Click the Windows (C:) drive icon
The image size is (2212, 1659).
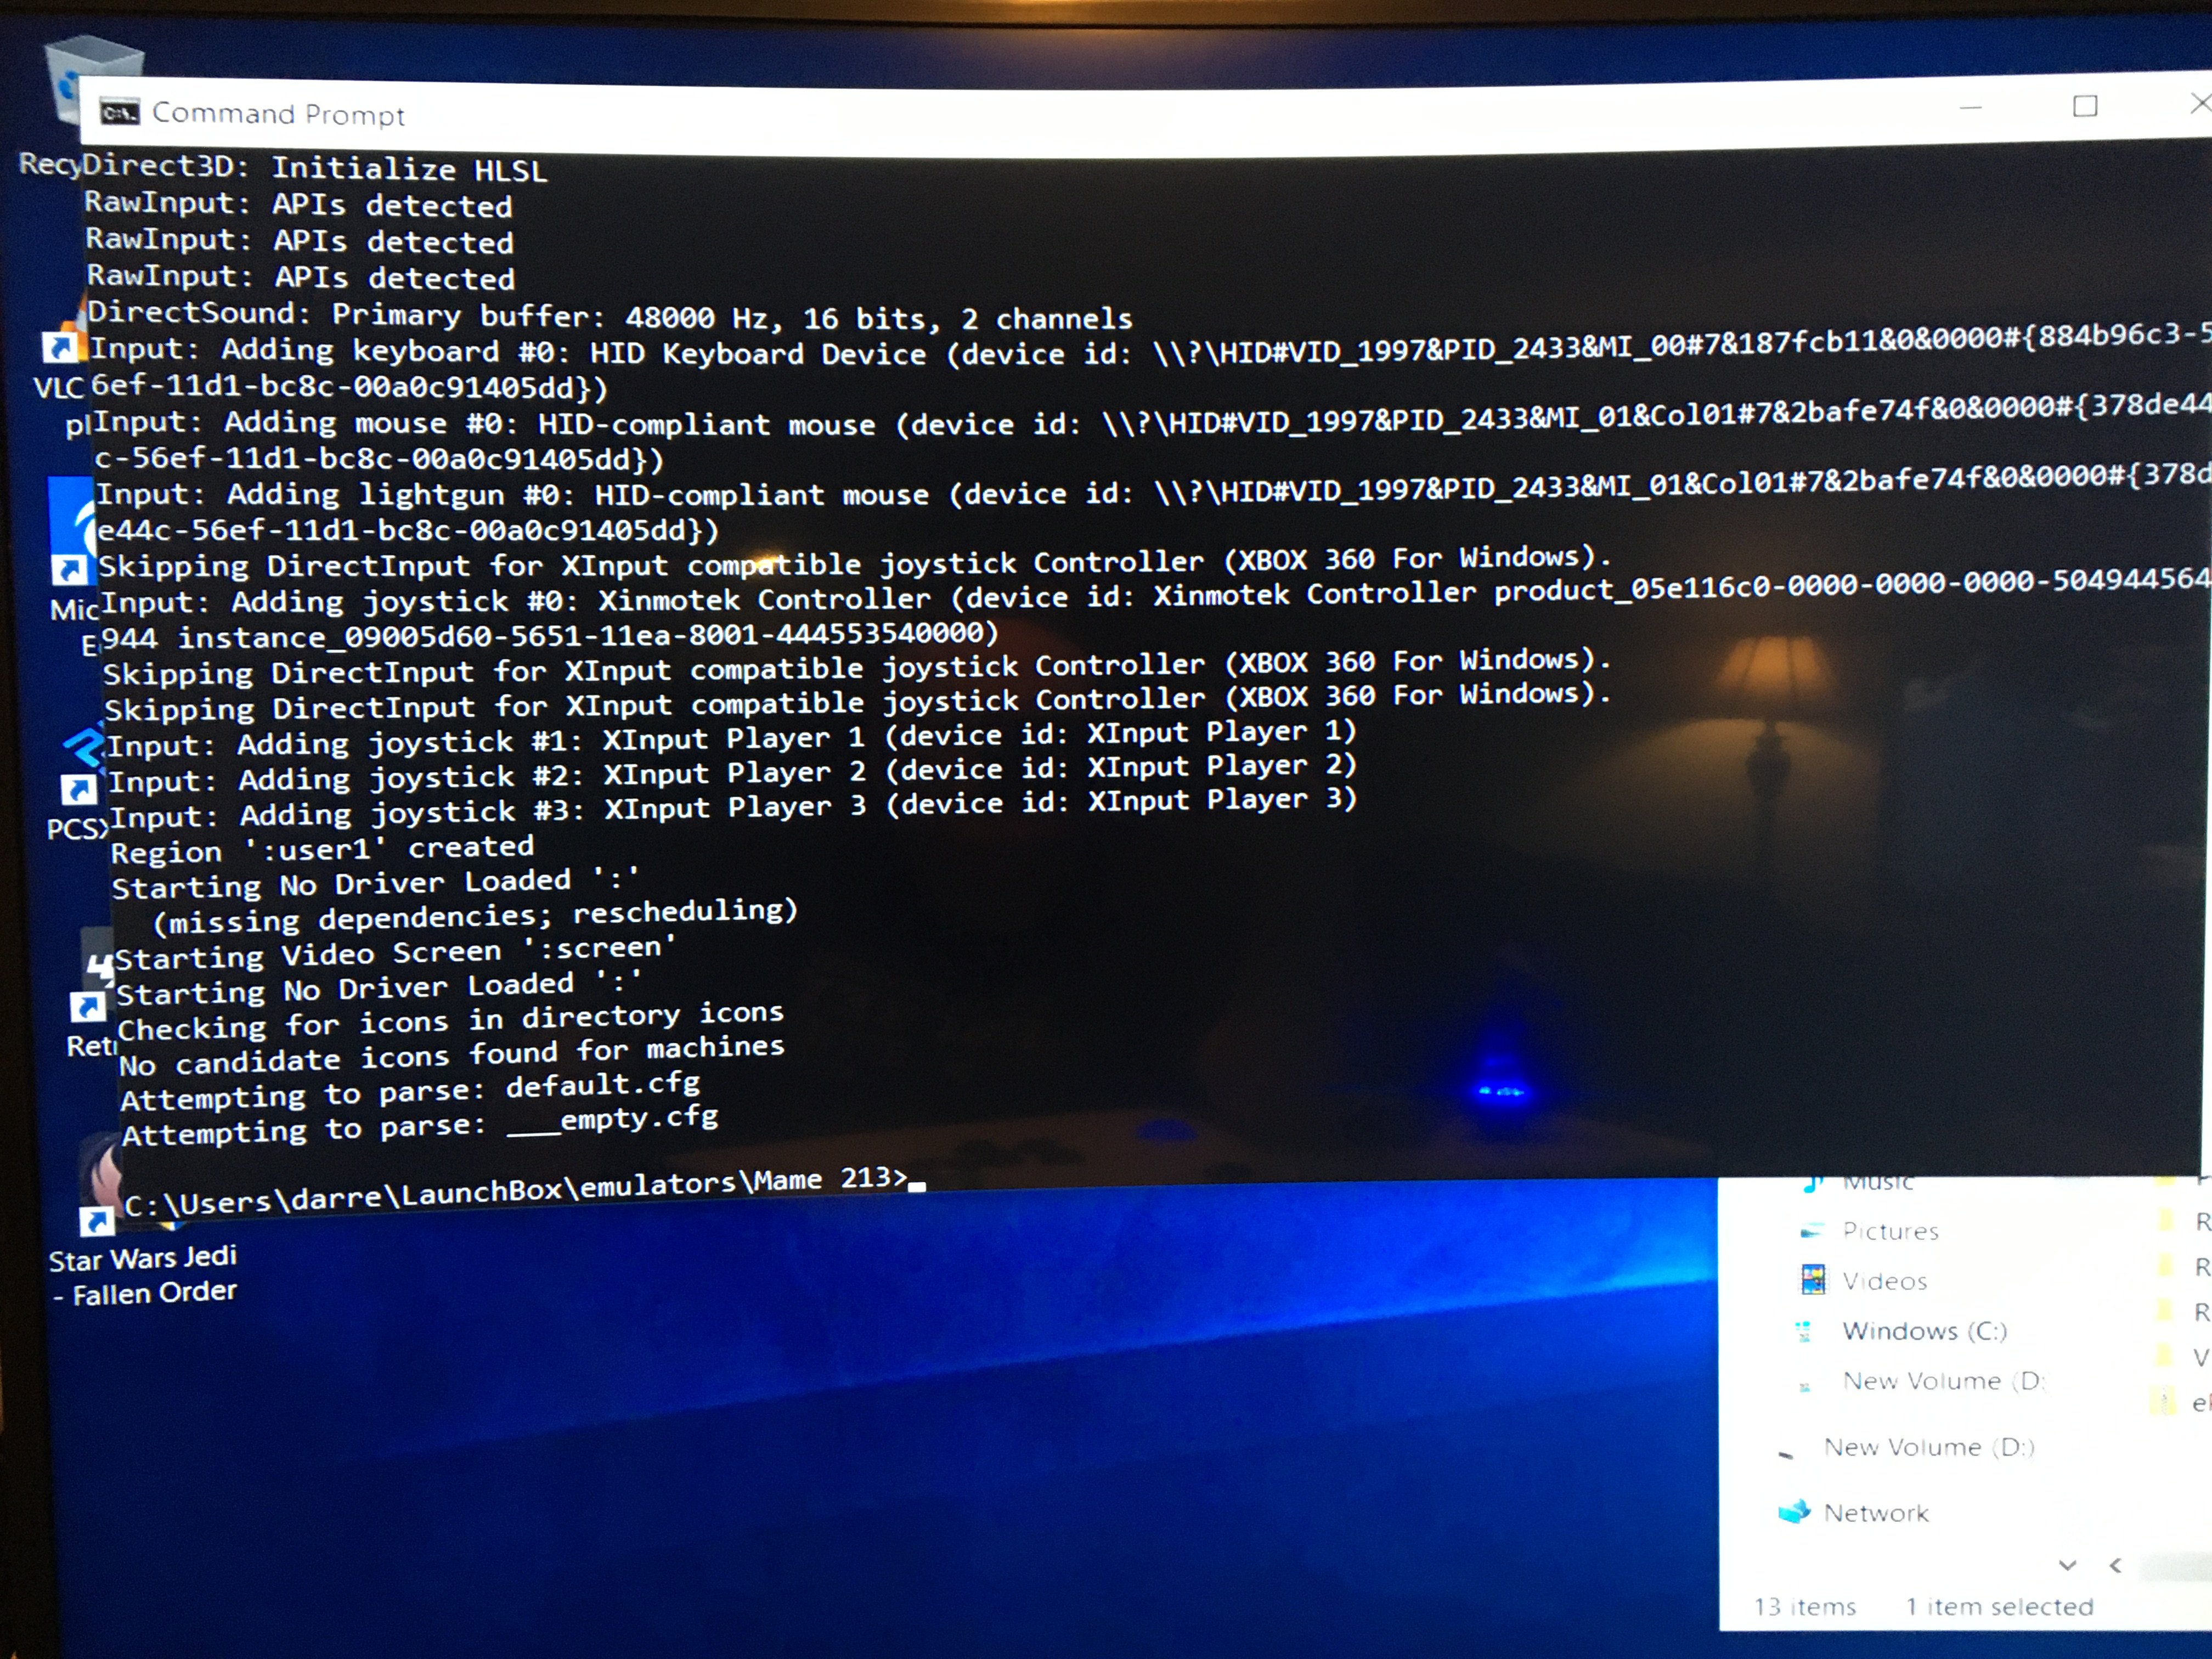pos(1803,1331)
